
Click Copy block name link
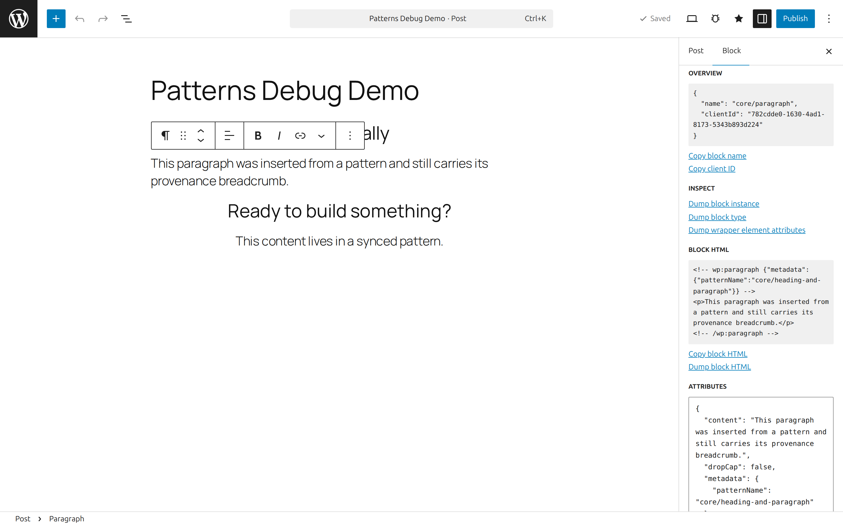click(717, 156)
